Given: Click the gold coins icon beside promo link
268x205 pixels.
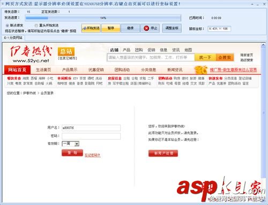Looking at the screenshot, I should click(201, 70).
